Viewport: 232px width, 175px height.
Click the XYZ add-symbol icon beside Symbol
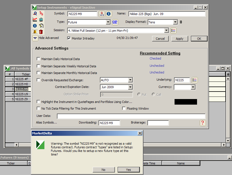tap(102, 14)
